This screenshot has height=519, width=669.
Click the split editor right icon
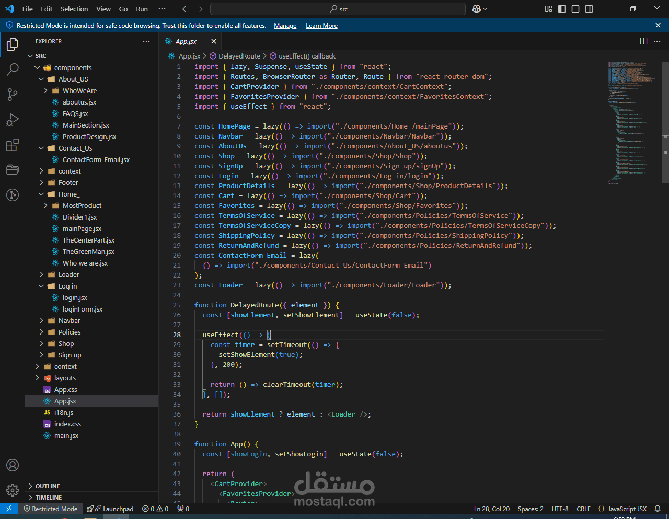pyautogui.click(x=643, y=41)
